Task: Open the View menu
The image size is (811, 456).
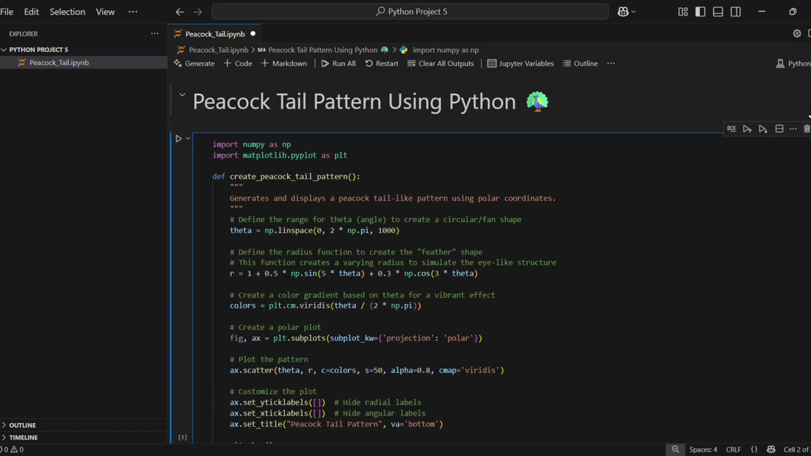Action: click(105, 11)
